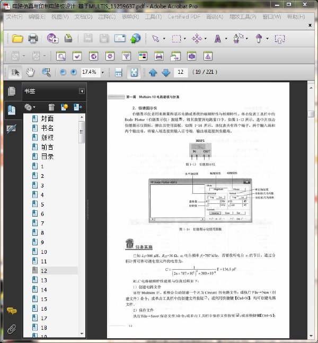This screenshot has width=318, height=343.
Task: Click the warning triangle page icon
Action: coord(208,56)
